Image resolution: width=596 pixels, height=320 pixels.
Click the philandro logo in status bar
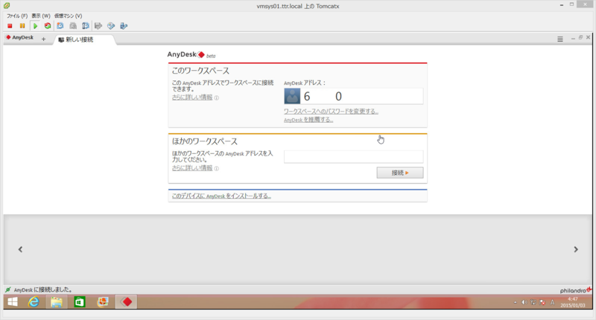[x=575, y=290]
